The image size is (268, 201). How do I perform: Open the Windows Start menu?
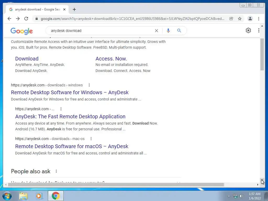7,196
